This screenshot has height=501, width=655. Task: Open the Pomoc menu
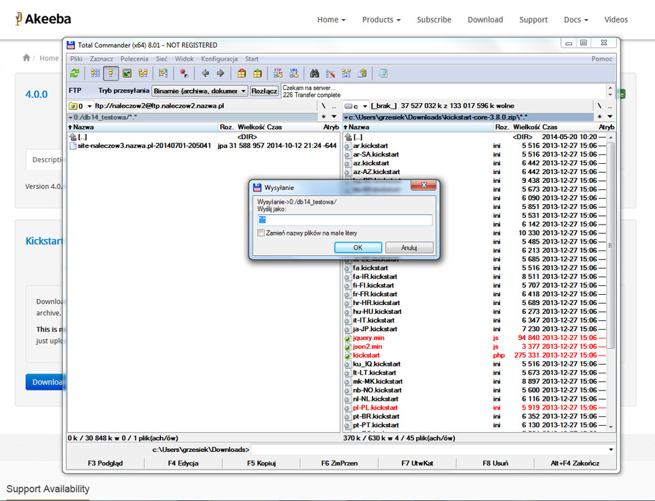point(602,59)
